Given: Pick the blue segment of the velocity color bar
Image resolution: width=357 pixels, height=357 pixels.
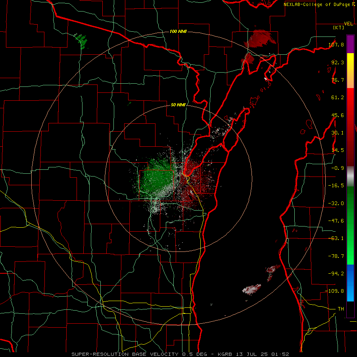Looking at the screenshot, I should pos(350,283).
